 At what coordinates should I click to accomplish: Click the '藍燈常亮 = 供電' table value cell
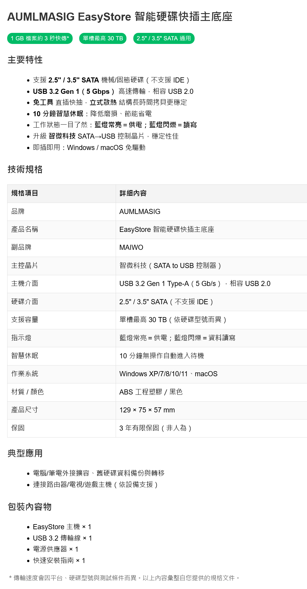[211, 338]
